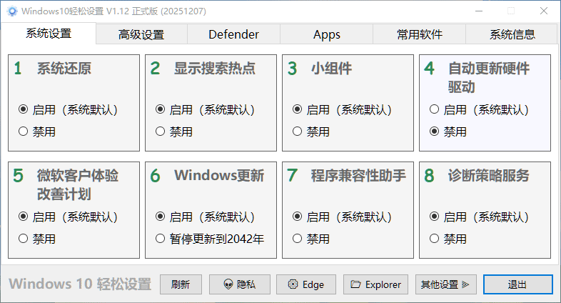Image resolution: width=561 pixels, height=303 pixels.
Task: Enable 自动更新硬件驱动 (系统默认)
Action: 435,109
